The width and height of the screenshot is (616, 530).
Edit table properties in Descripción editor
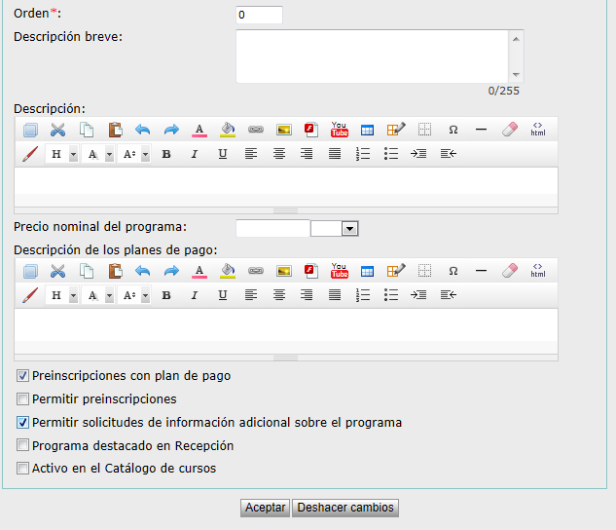click(x=396, y=130)
